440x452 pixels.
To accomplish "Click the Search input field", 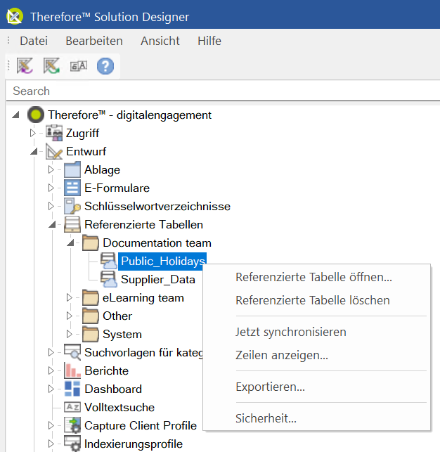I will tap(223, 91).
